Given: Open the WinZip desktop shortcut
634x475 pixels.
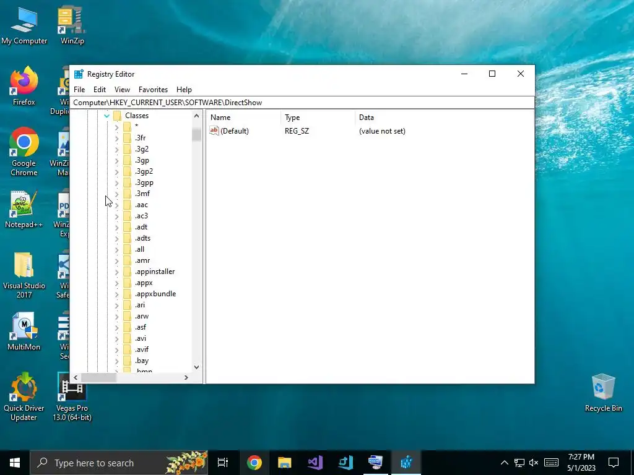Looking at the screenshot, I should coord(72,25).
